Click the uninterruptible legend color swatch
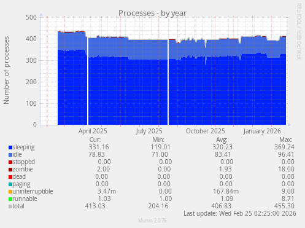Viewport: 305px width, 228px height. [x=10, y=192]
